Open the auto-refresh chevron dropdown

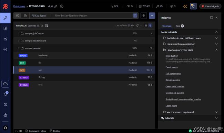point(141,26)
